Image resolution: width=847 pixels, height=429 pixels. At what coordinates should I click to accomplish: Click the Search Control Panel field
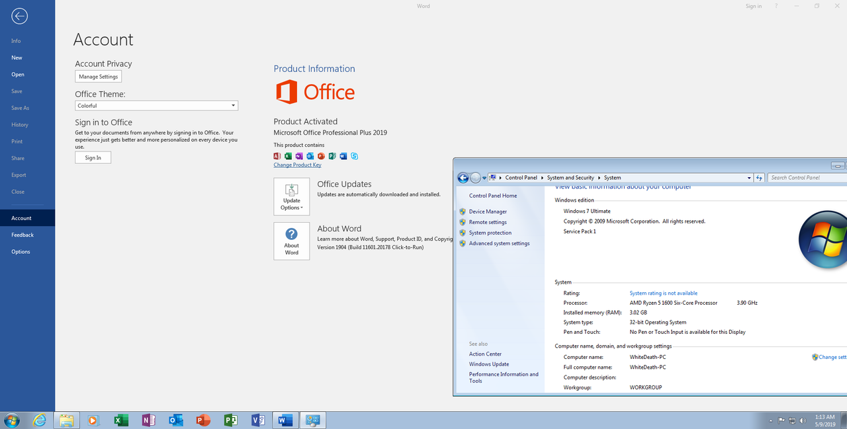807,177
